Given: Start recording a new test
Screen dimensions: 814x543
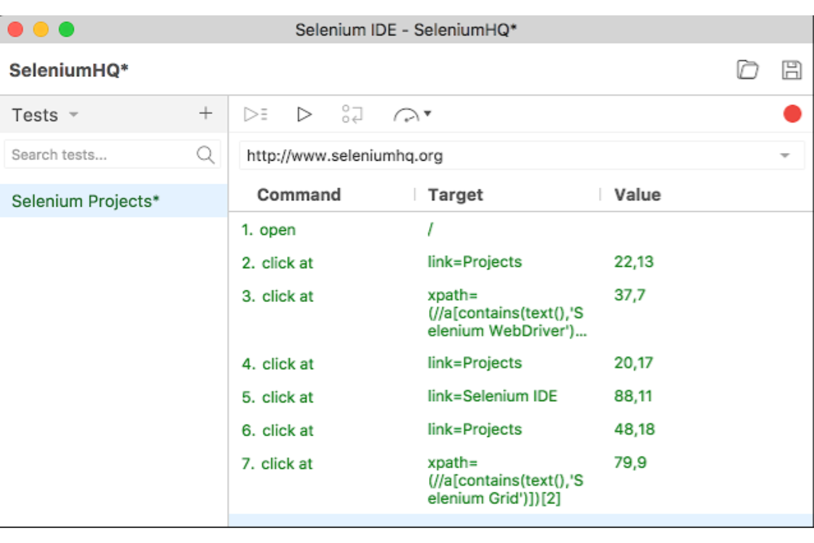Looking at the screenshot, I should (792, 114).
